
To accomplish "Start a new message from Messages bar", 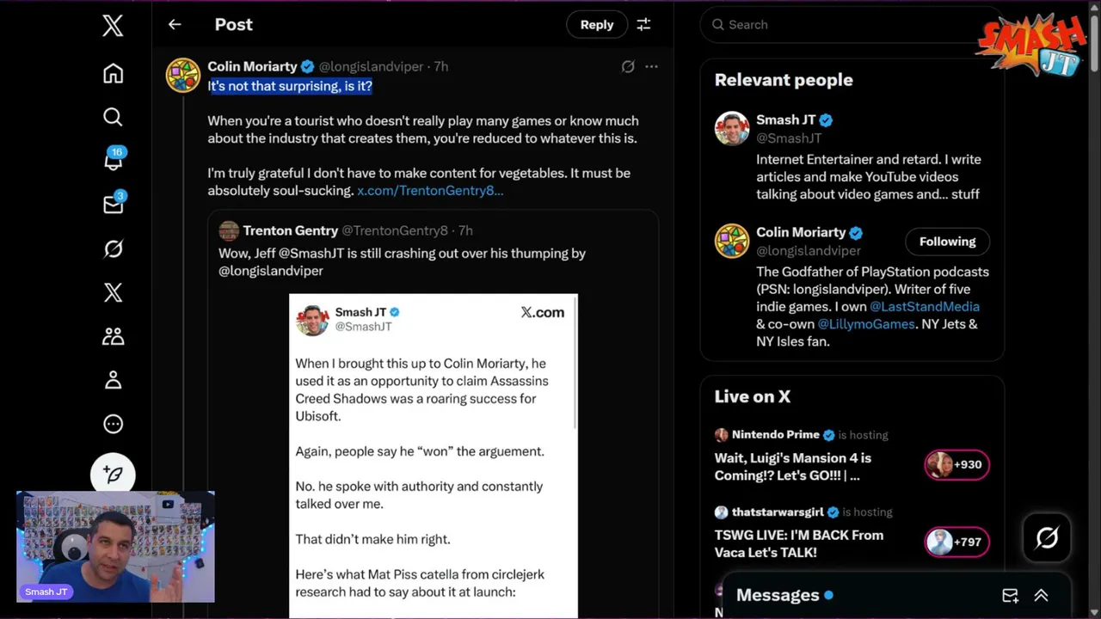I will (1010, 595).
